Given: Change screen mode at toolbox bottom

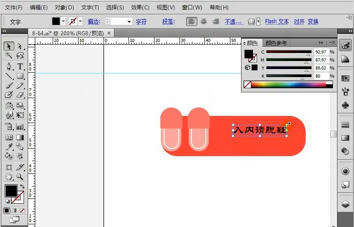Looking at the screenshot, I should point(14,219).
